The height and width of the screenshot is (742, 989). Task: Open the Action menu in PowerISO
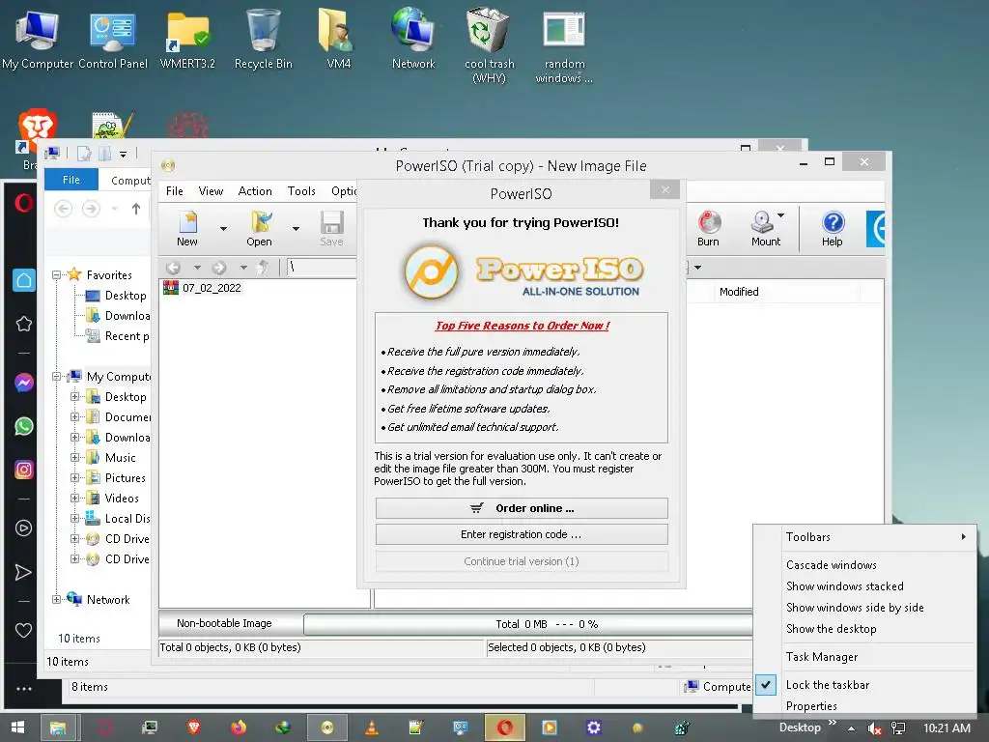(255, 191)
